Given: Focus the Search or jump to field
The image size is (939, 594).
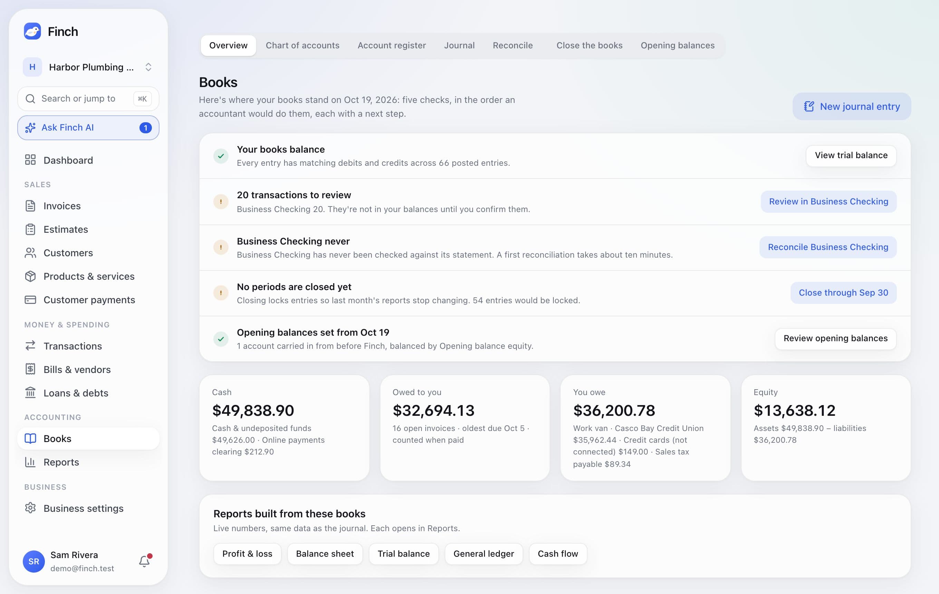Looking at the screenshot, I should coord(88,99).
